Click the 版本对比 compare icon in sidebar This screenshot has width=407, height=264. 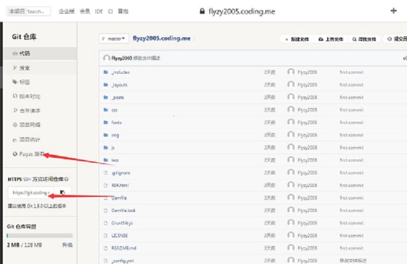(15, 96)
